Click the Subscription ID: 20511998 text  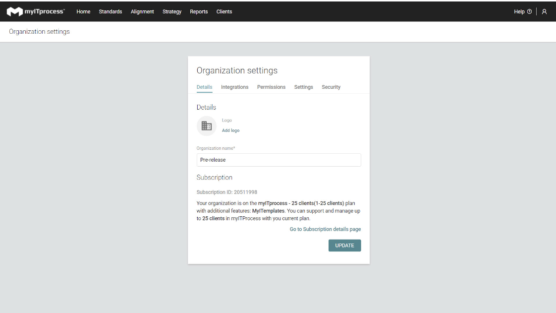(x=227, y=192)
